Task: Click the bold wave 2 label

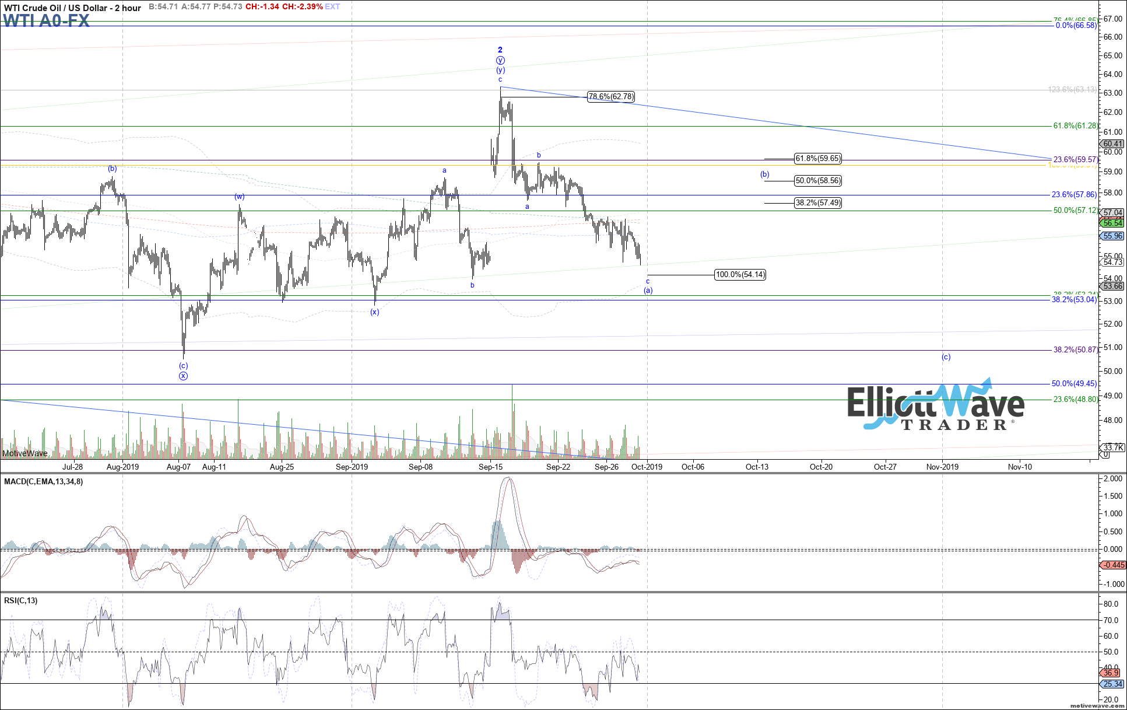Action: click(500, 50)
